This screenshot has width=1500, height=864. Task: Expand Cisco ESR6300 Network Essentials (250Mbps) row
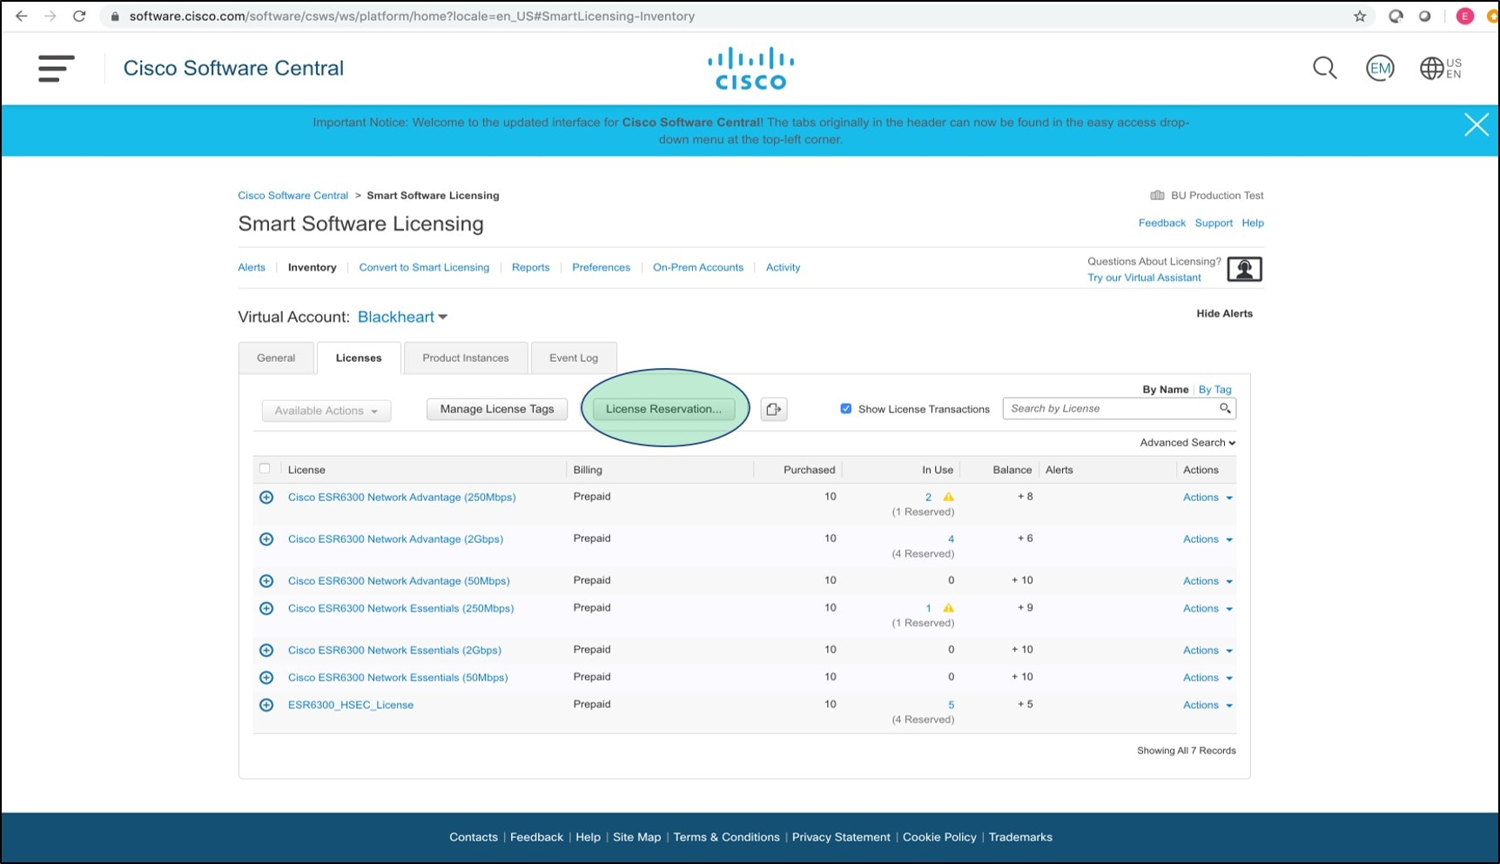pyautogui.click(x=266, y=608)
